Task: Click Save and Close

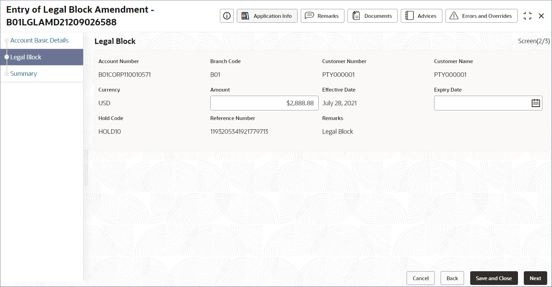Action: (494, 278)
